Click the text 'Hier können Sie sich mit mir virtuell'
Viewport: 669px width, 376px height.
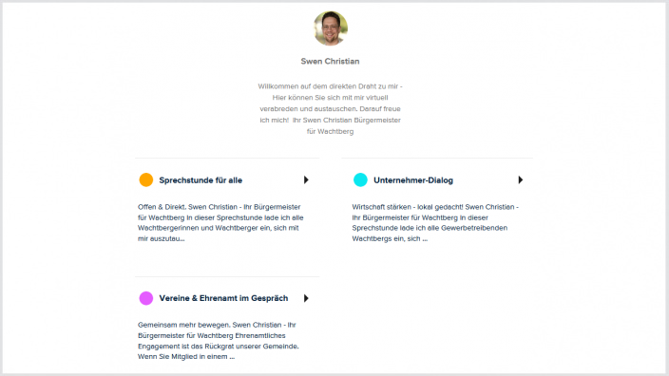[x=331, y=98]
